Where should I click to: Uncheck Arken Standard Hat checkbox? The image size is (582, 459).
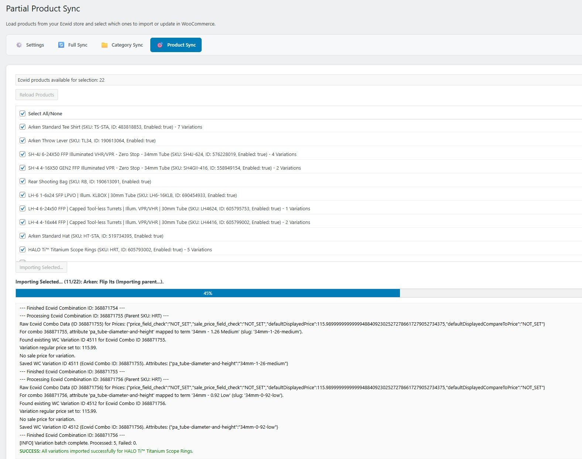[23, 236]
